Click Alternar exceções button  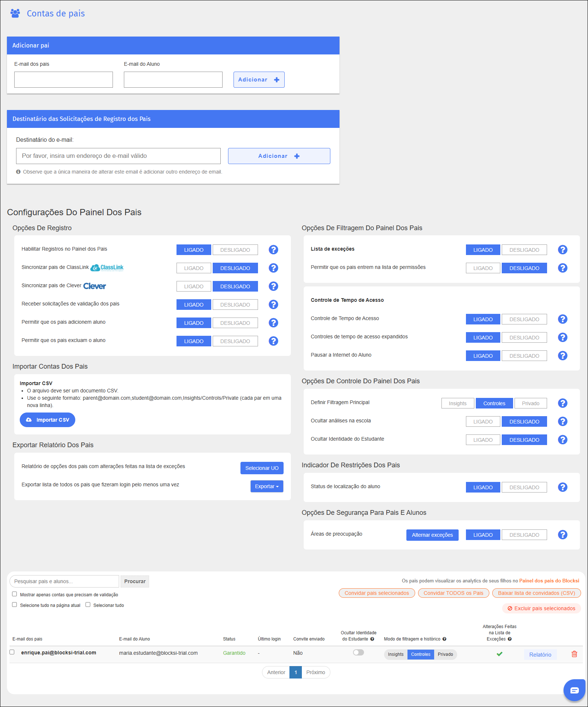click(432, 535)
